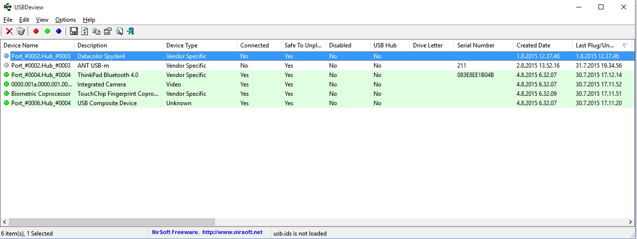
Task: Click status dot of the Datacolor Spyder4 row
Action: [x=6, y=56]
